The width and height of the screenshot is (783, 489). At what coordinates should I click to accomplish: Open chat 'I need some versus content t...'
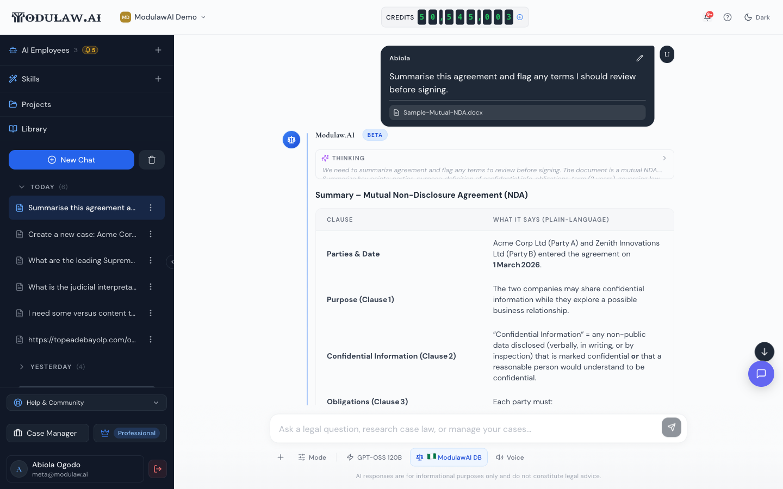coord(82,313)
